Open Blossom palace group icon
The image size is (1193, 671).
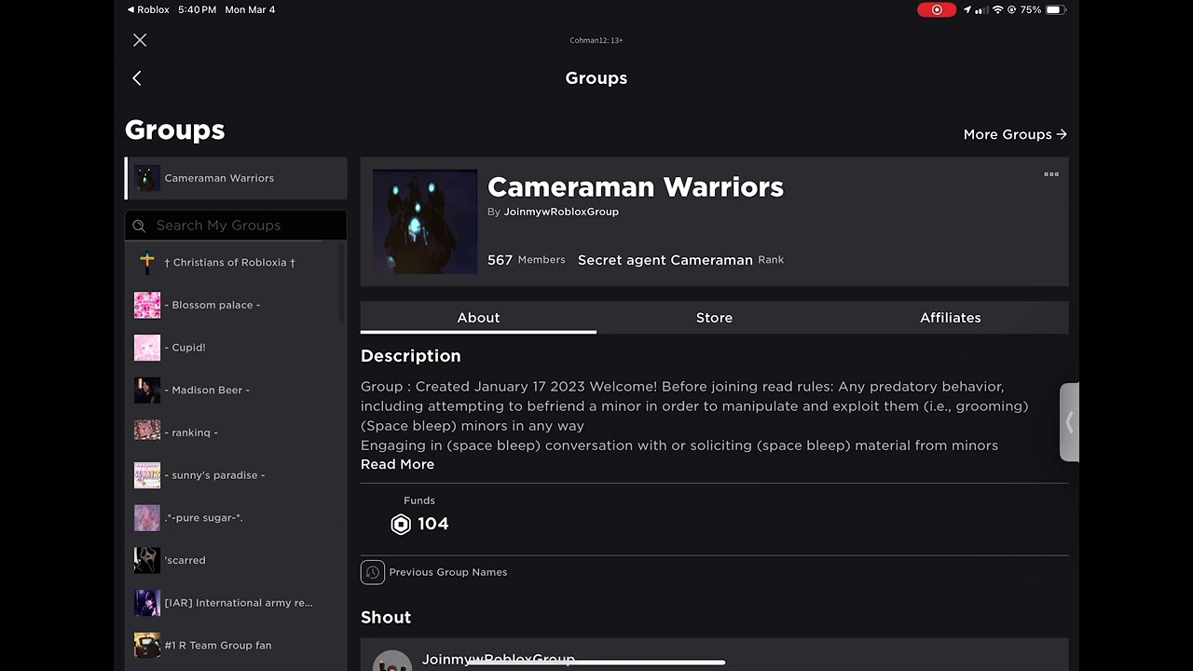147,305
